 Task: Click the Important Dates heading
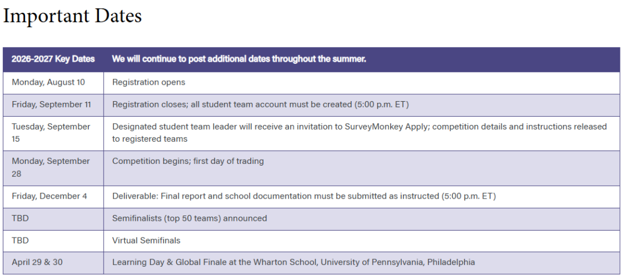click(x=73, y=16)
